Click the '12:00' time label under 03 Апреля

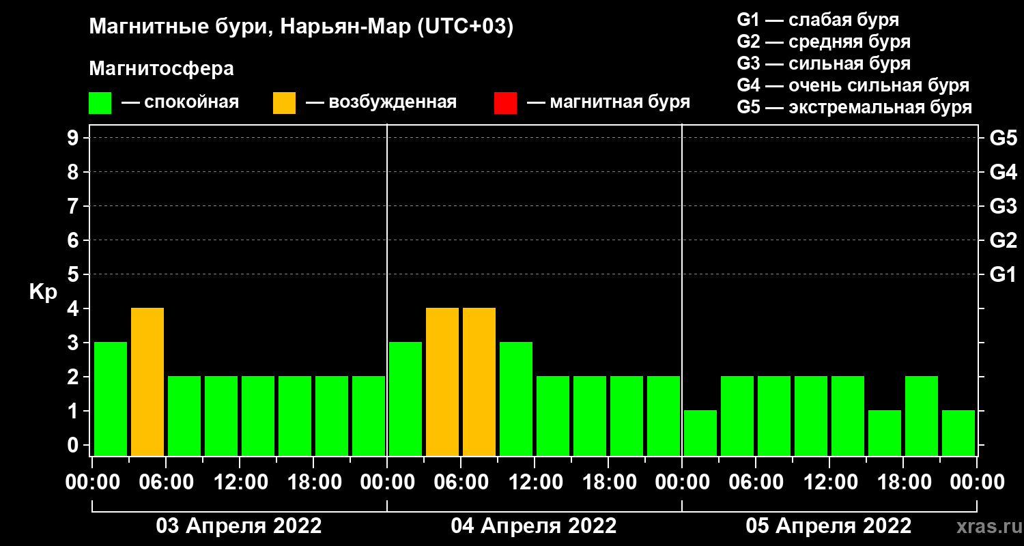(240, 483)
